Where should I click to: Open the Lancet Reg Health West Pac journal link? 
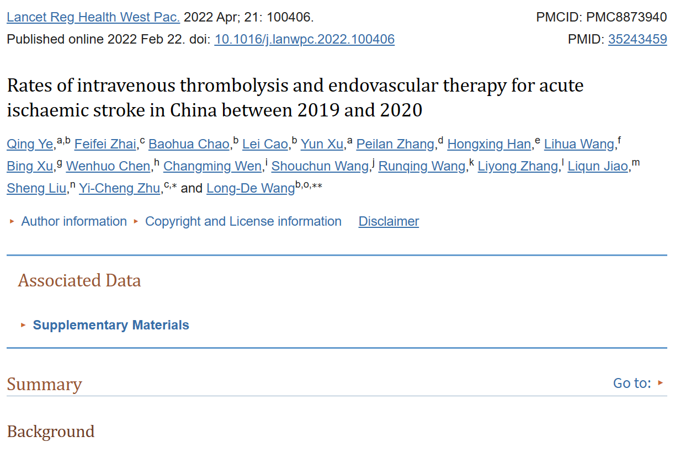click(x=93, y=17)
